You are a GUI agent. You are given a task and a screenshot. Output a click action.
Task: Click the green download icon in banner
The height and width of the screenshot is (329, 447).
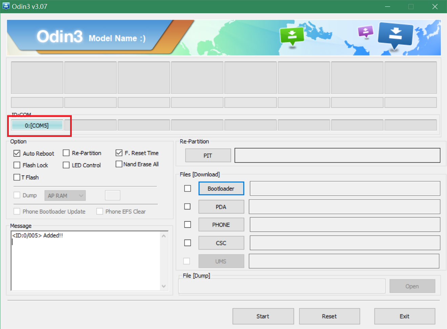pyautogui.click(x=292, y=36)
